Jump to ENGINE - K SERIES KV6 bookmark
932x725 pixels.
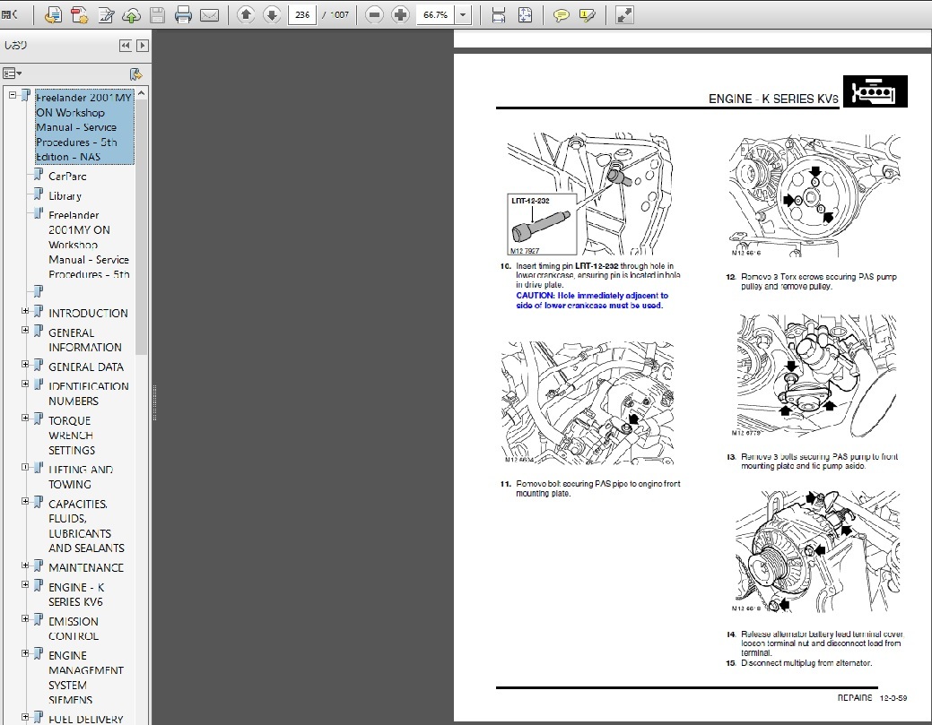click(76, 594)
